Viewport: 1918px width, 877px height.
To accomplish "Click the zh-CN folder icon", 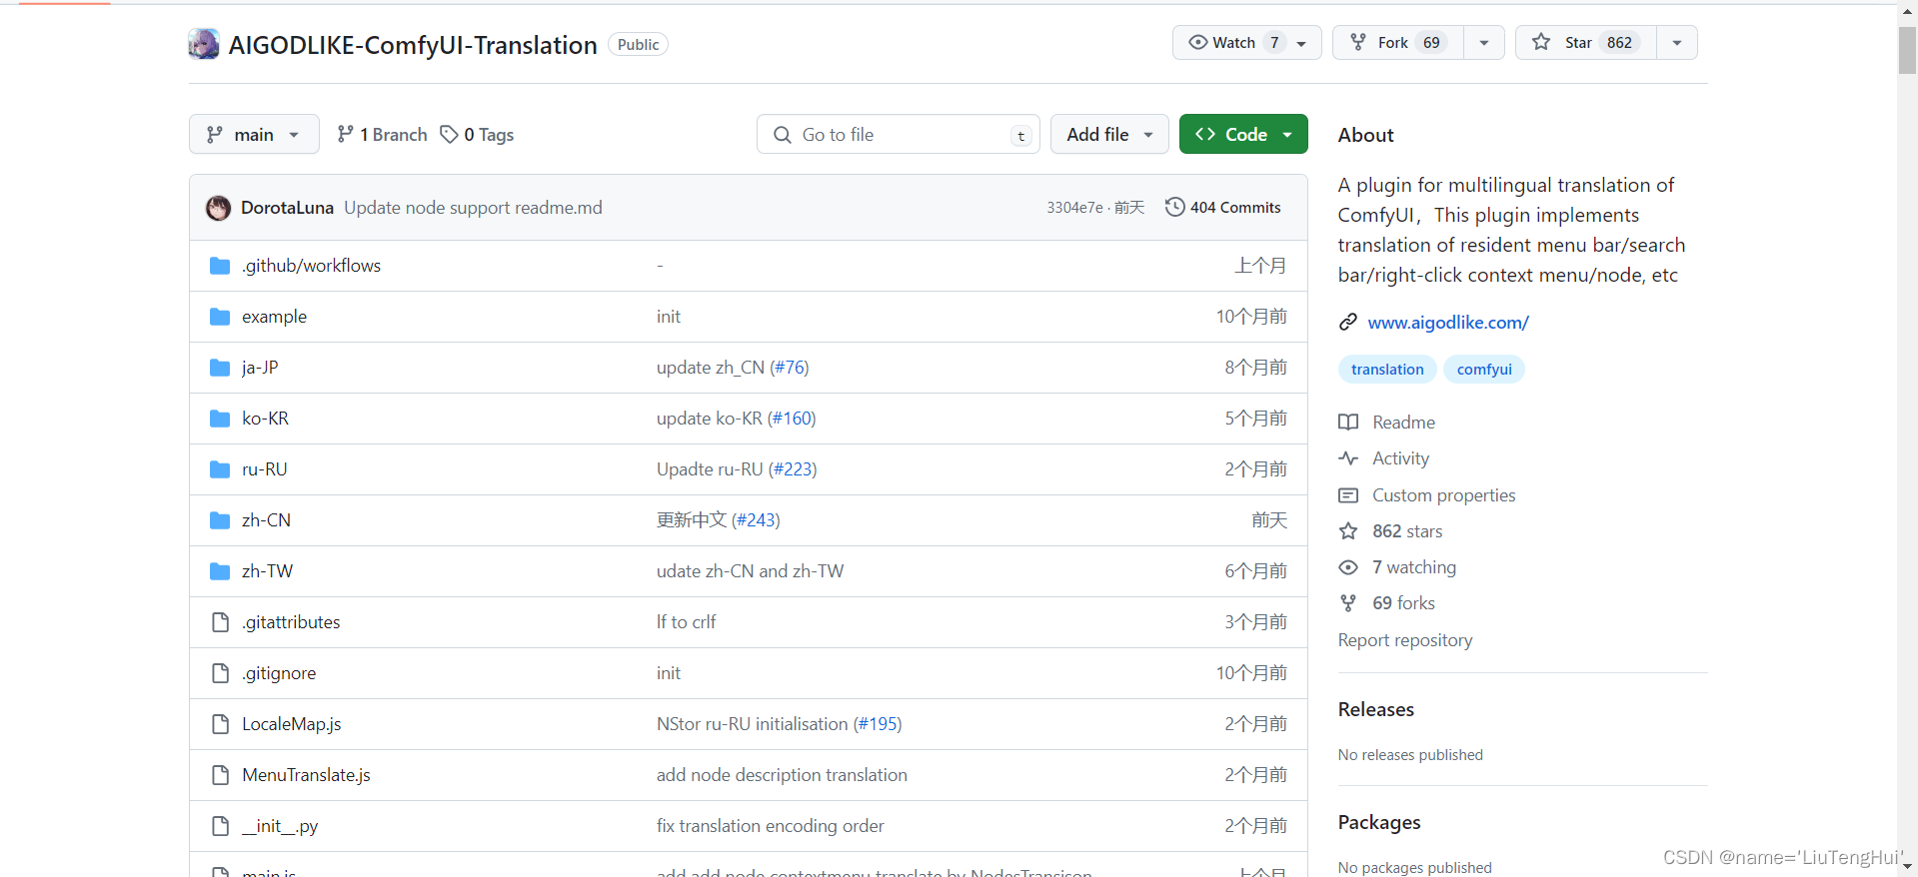I will coord(220,520).
